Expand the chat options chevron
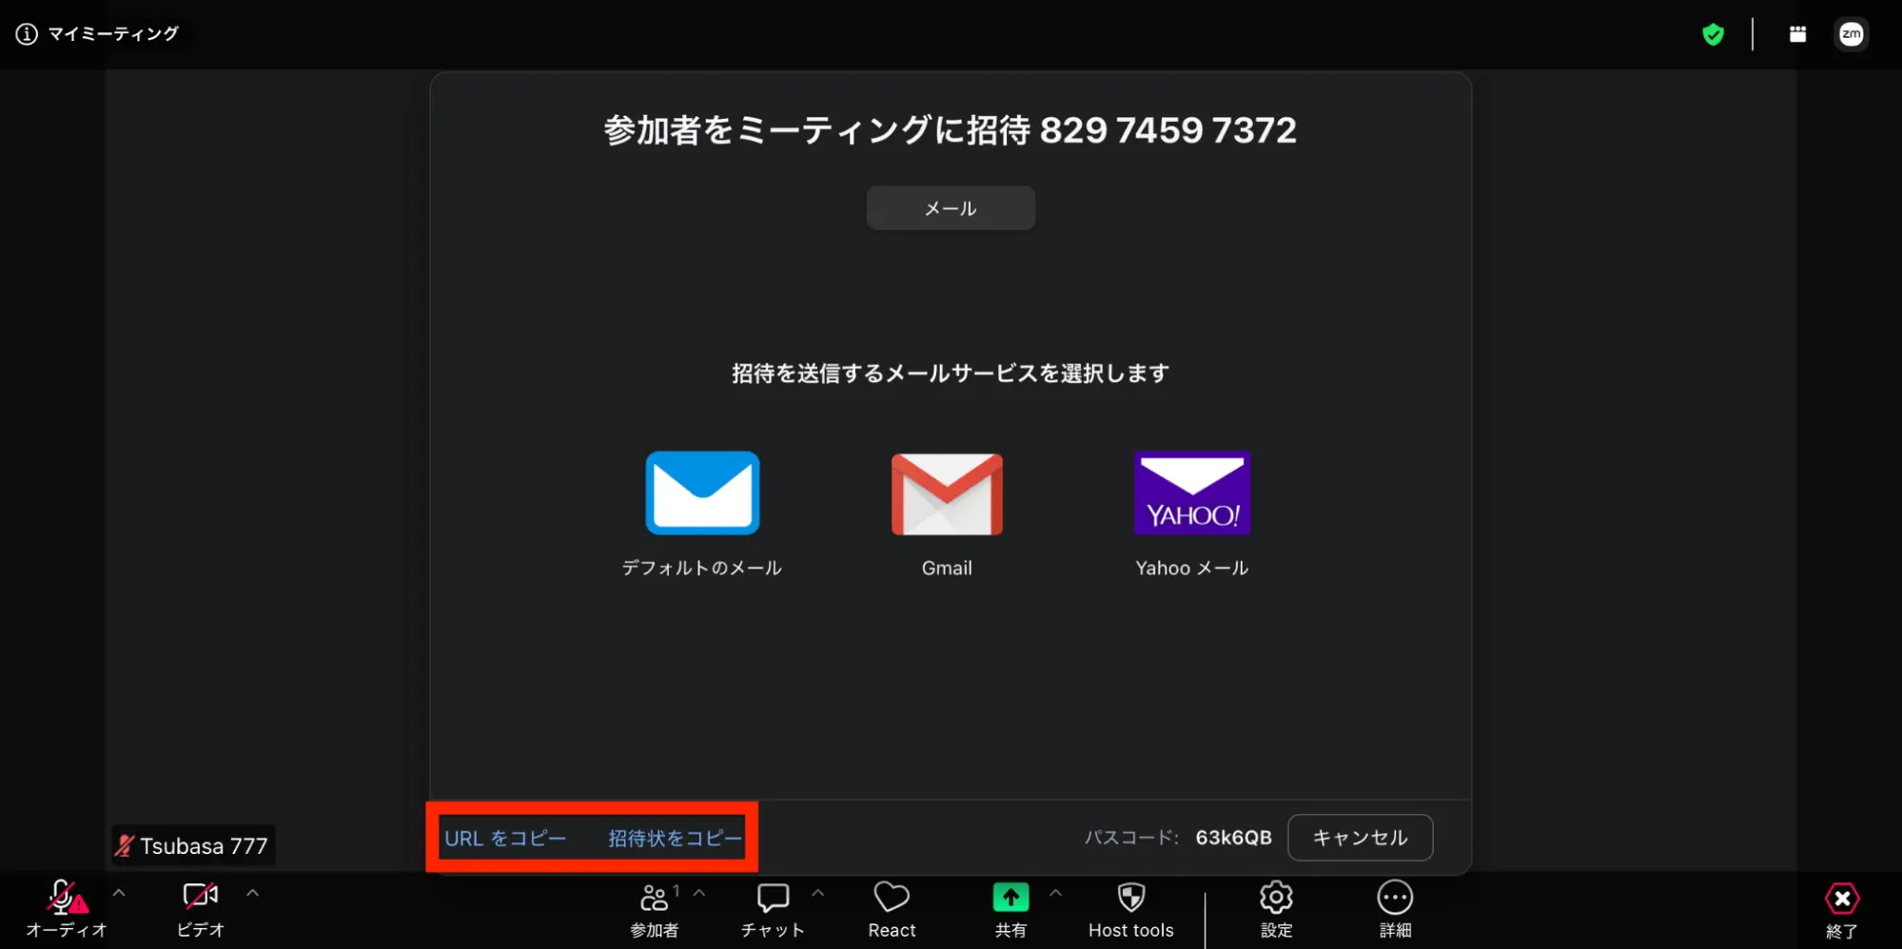The height and width of the screenshot is (949, 1902). (817, 893)
